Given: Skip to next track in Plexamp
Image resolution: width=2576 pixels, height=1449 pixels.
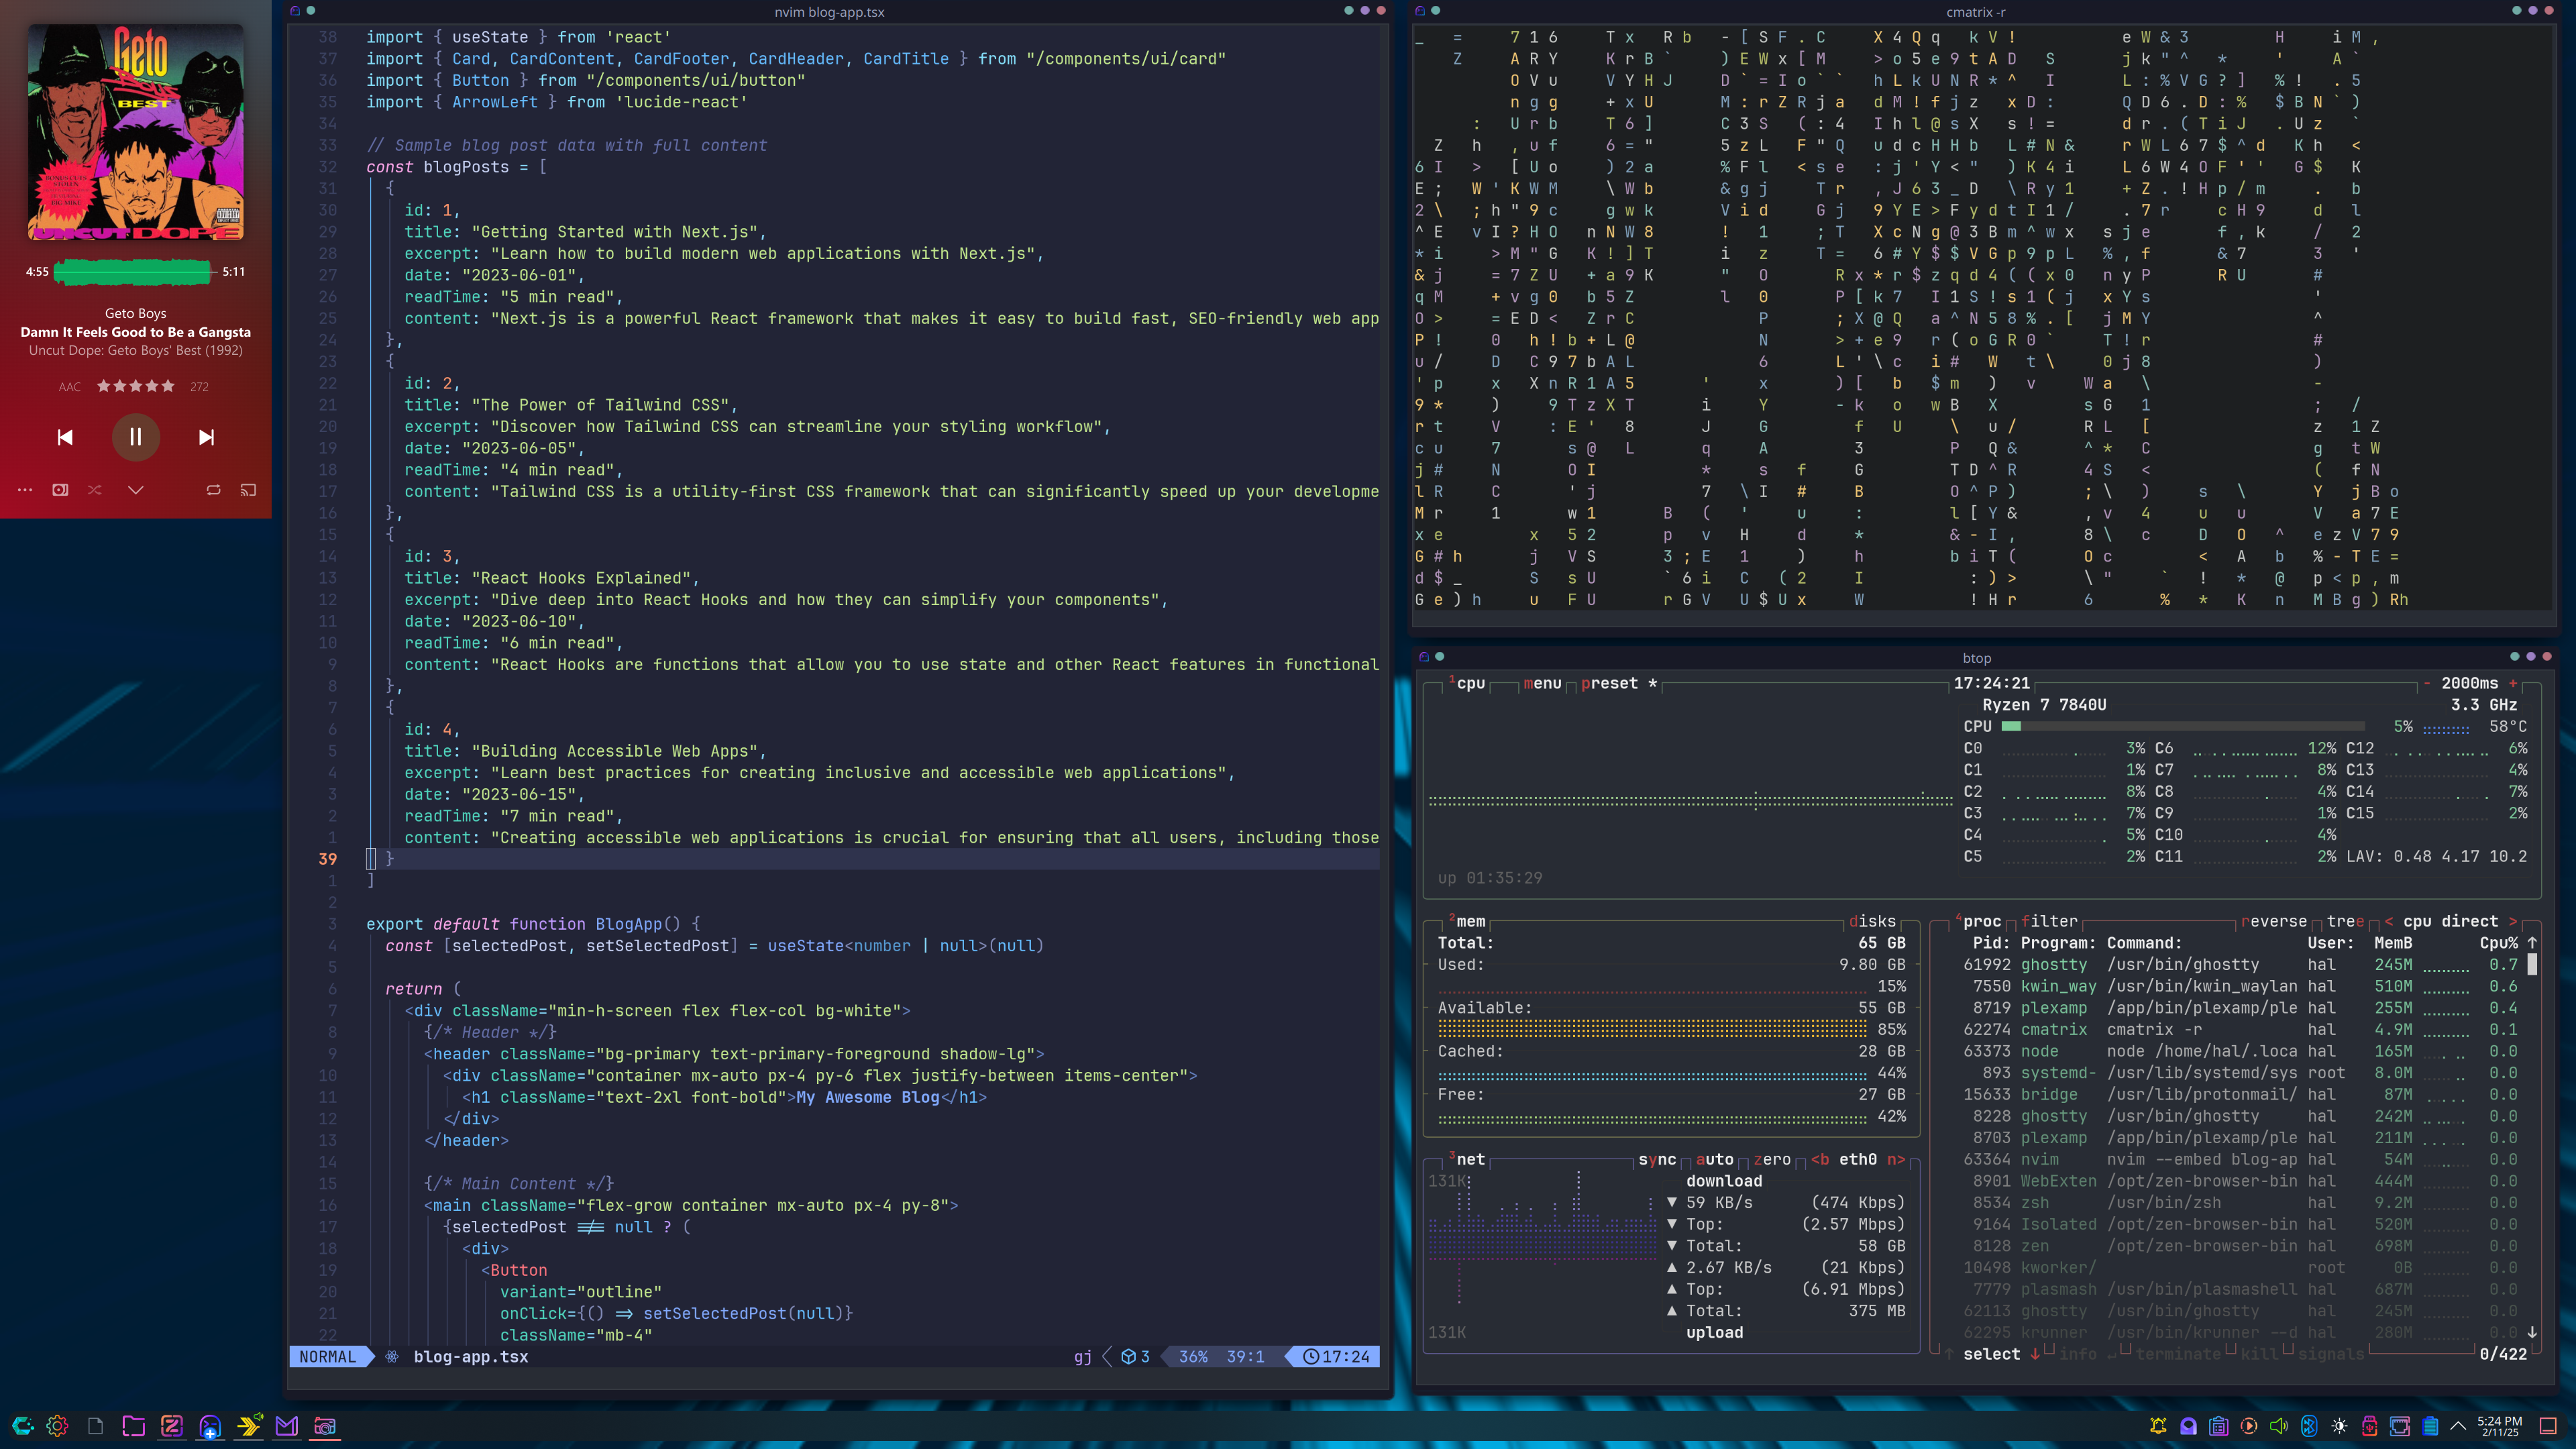Looking at the screenshot, I should [x=206, y=437].
